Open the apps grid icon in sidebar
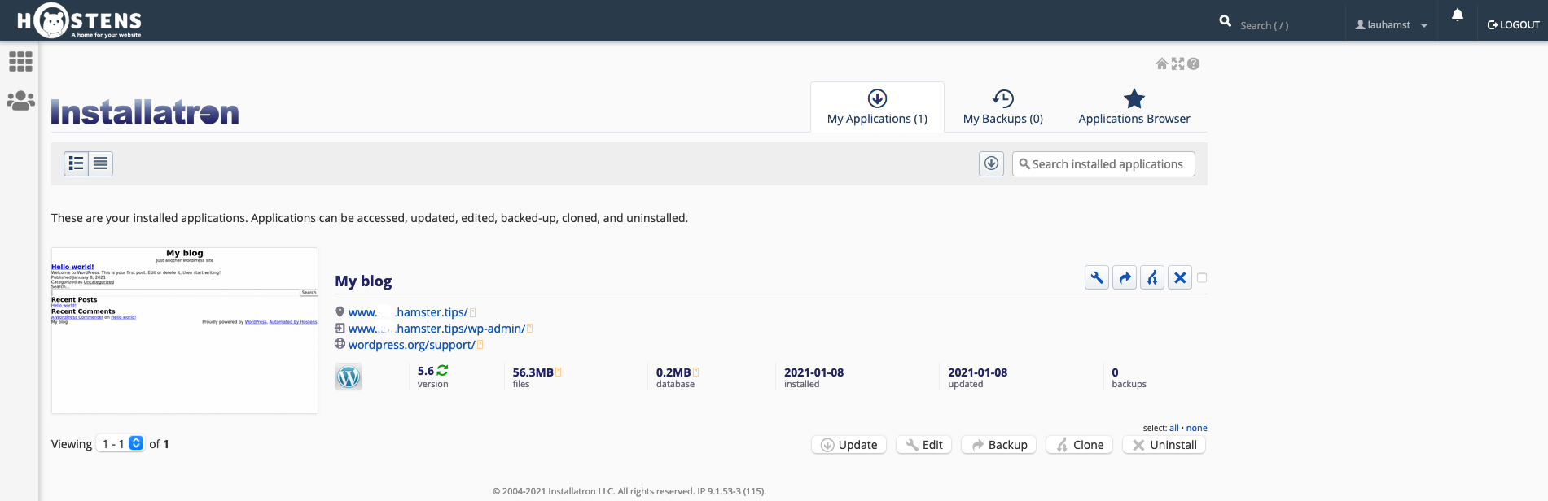 click(x=20, y=62)
